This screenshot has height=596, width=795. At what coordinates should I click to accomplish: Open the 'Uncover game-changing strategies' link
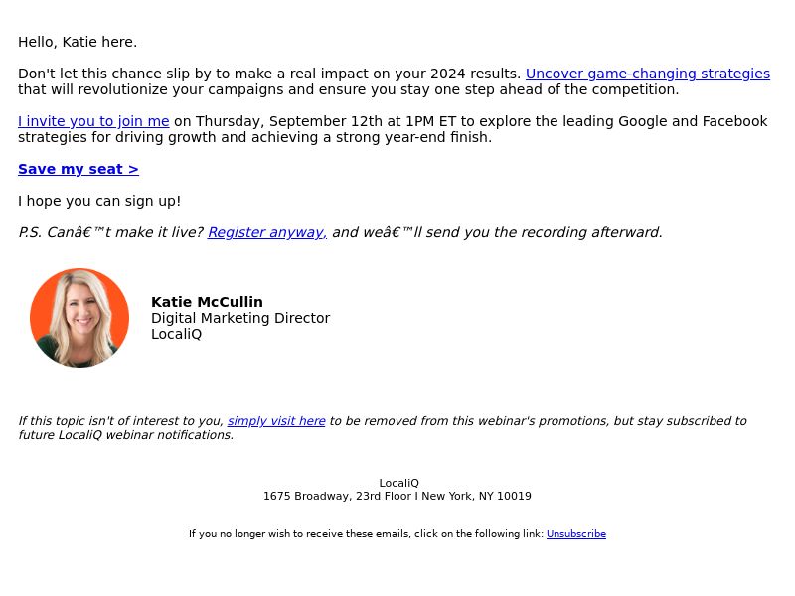coord(648,74)
